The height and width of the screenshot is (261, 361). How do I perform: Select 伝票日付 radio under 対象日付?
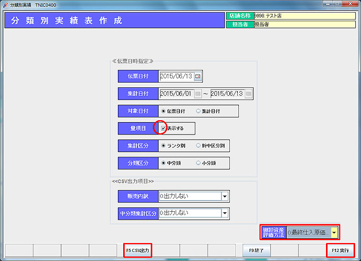tap(163, 111)
